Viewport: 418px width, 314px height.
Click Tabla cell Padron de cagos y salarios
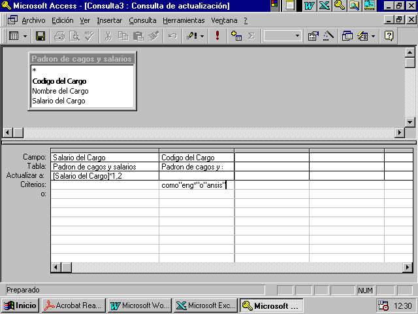pyautogui.click(x=104, y=167)
